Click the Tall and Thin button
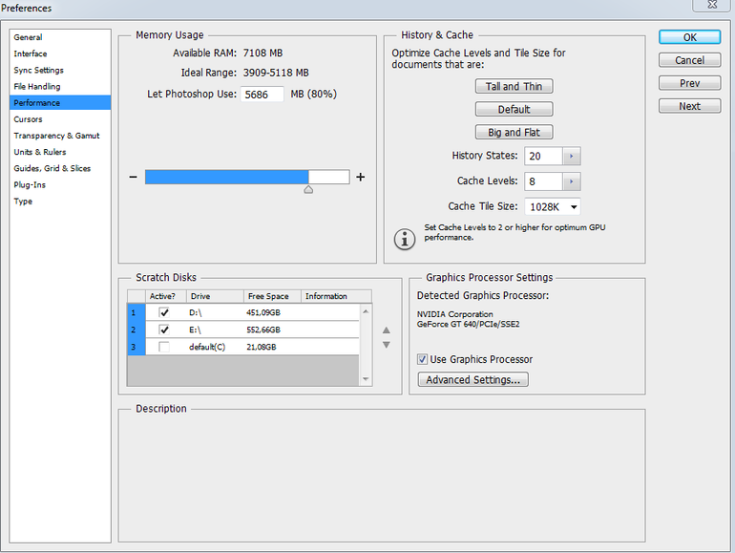735x553 pixels. (514, 86)
